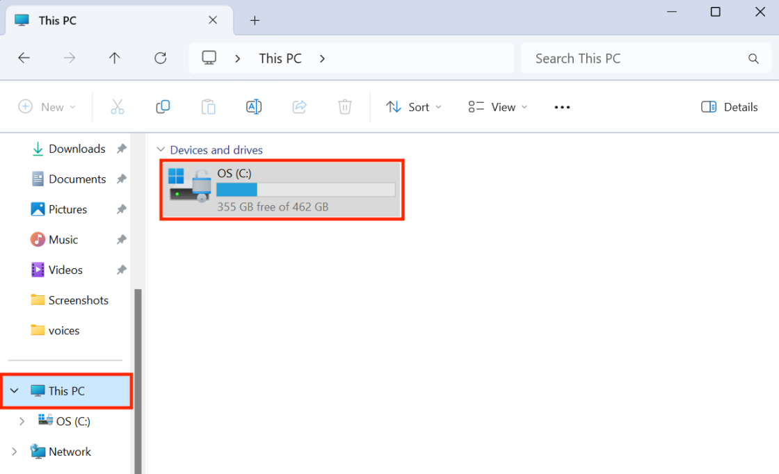Click the Share icon in the toolbar
Viewport: 779px width, 474px height.
click(299, 106)
